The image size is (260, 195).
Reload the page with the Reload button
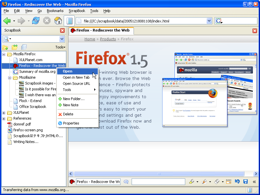point(36,21)
